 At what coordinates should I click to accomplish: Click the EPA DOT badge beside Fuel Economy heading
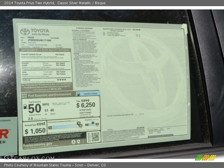tap(24, 96)
